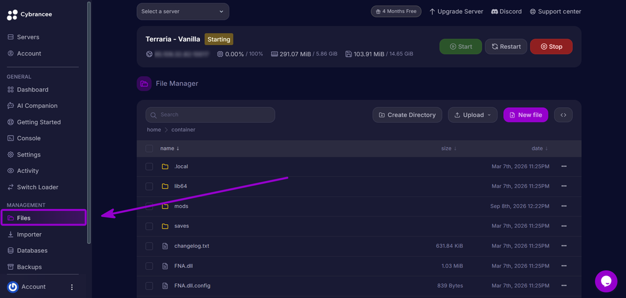Image resolution: width=626 pixels, height=298 pixels.
Task: Open the FNA.dll row three-dot menu
Action: [564, 266]
